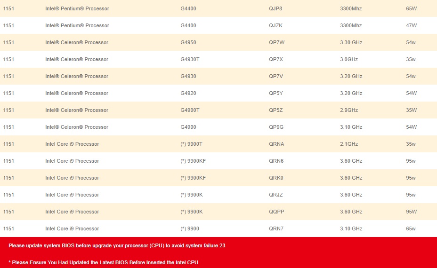
Task: Click Intel Core i9 Processor in QRNA row
Action: (x=72, y=144)
